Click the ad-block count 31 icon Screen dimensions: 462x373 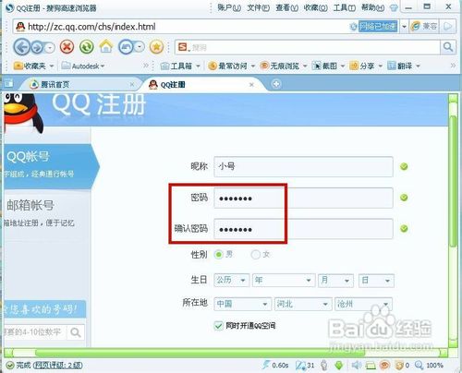click(x=305, y=365)
